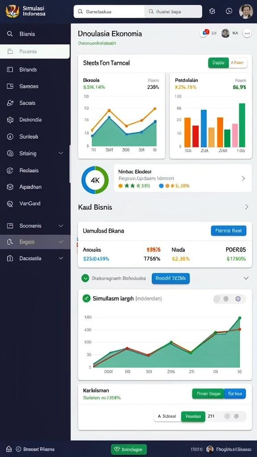The height and width of the screenshot is (457, 257).
Task: Select Pasanta in the sidebar menu
Action: 35,52
